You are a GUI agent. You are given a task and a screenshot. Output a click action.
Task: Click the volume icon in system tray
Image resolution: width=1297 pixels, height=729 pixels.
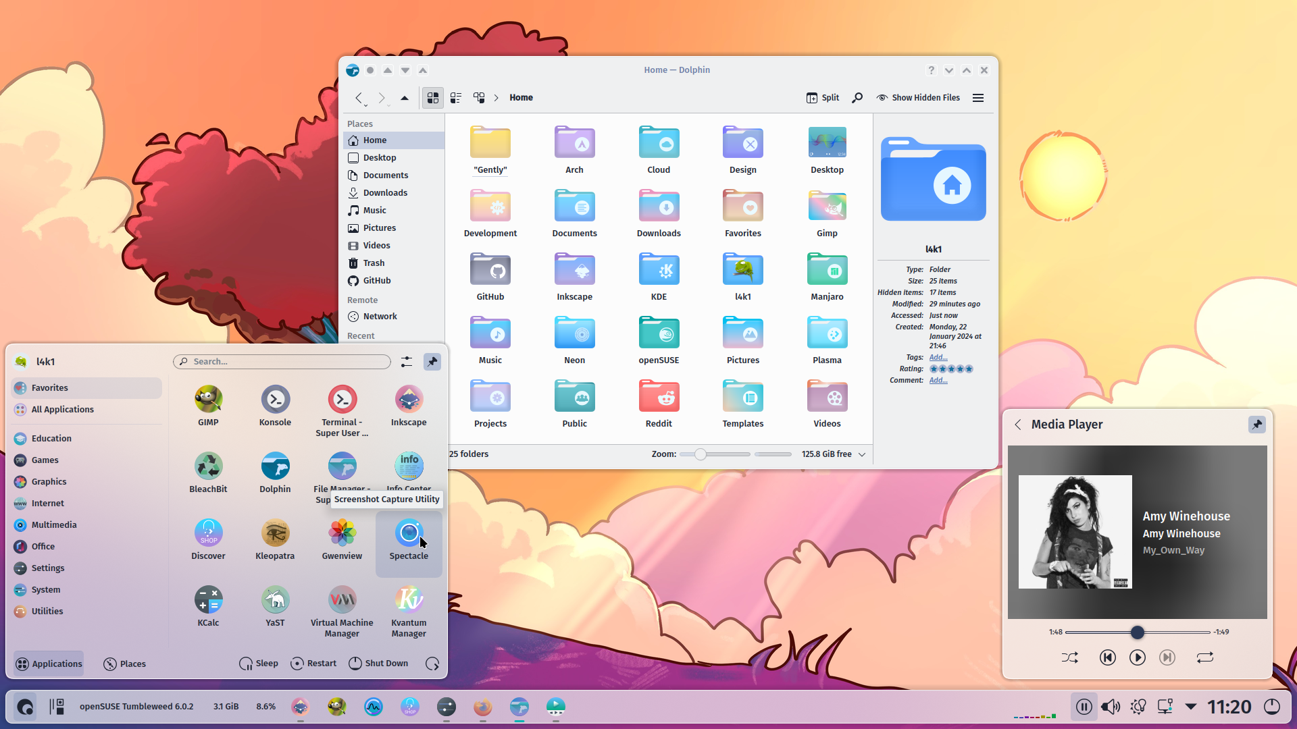tap(1110, 707)
